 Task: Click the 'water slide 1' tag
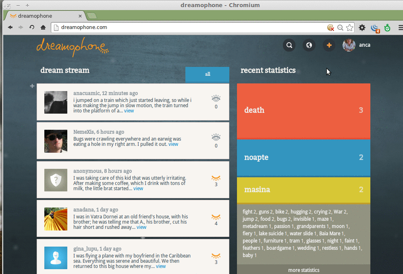(303, 233)
